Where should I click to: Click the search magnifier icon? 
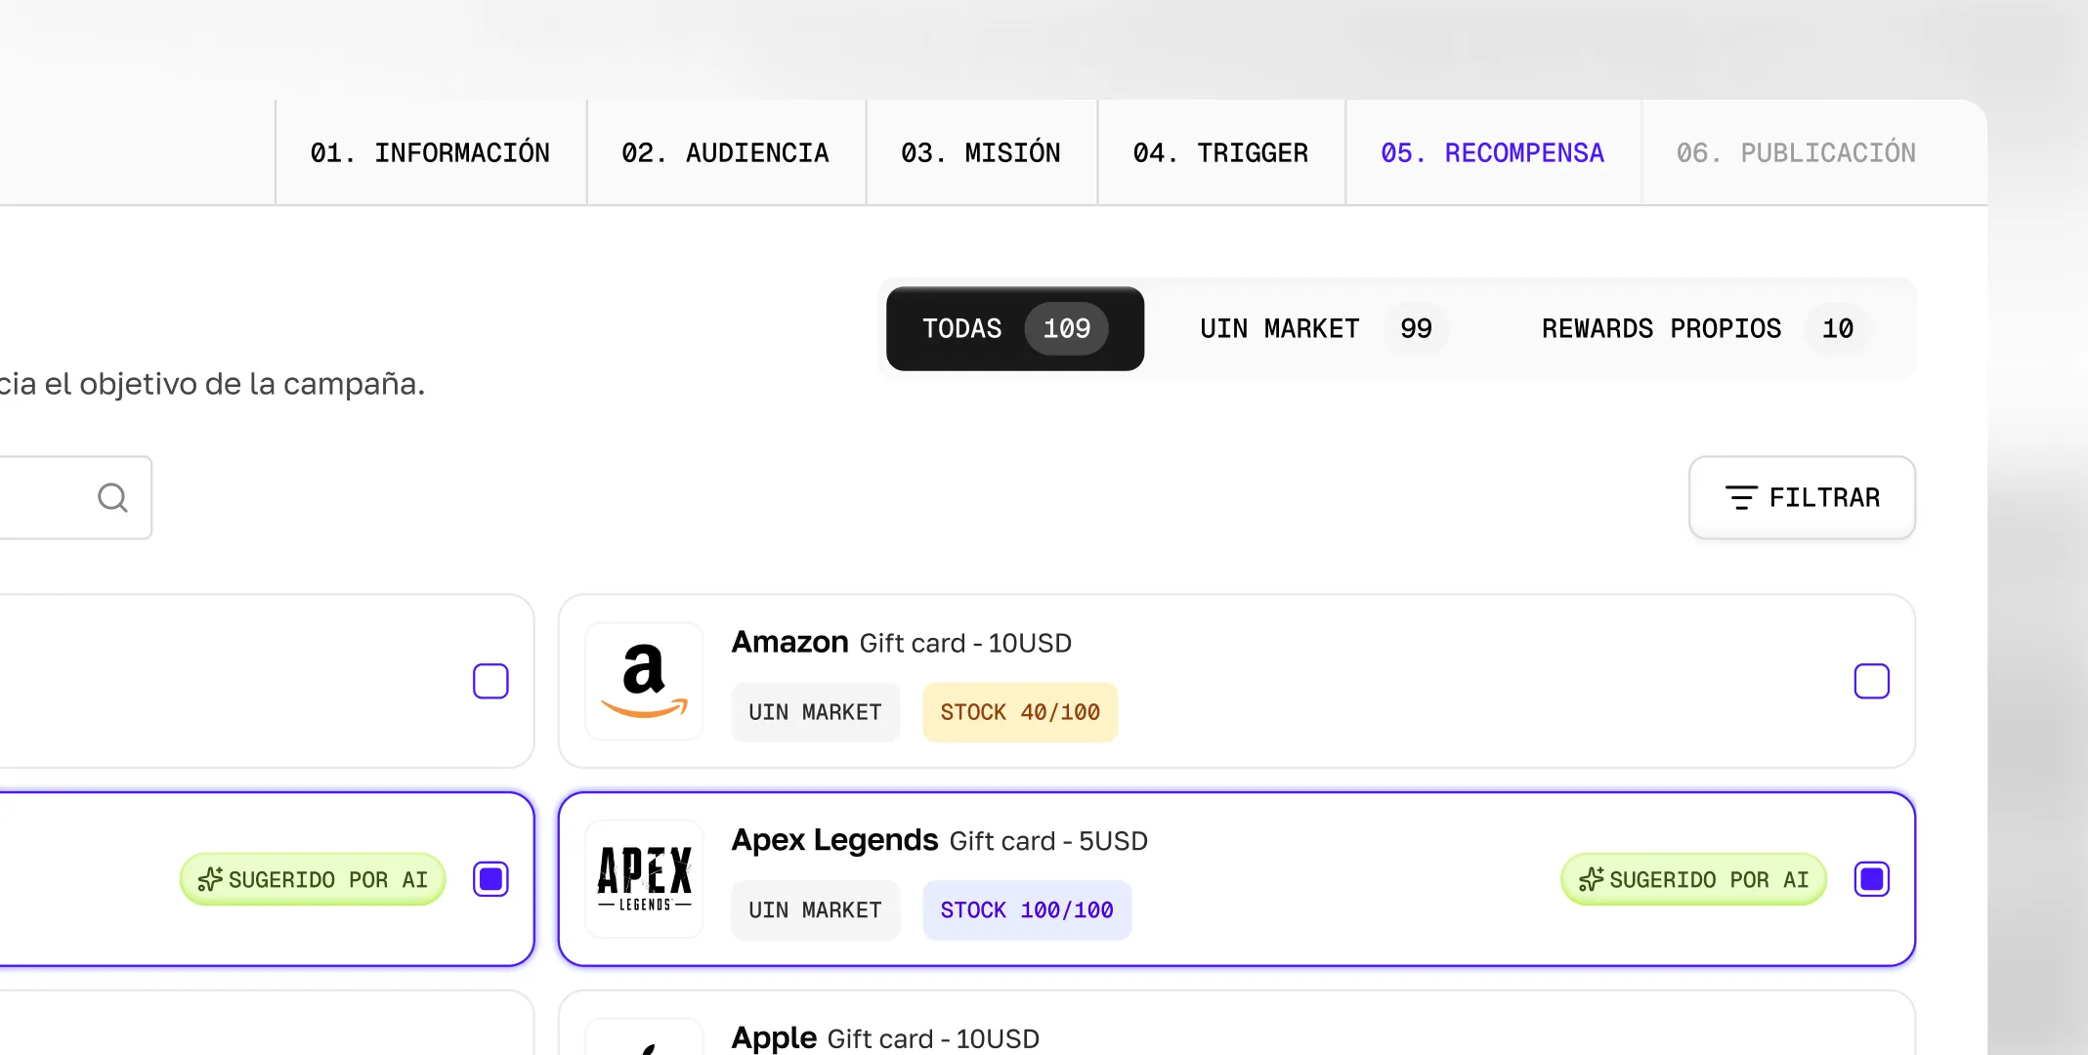click(x=112, y=498)
